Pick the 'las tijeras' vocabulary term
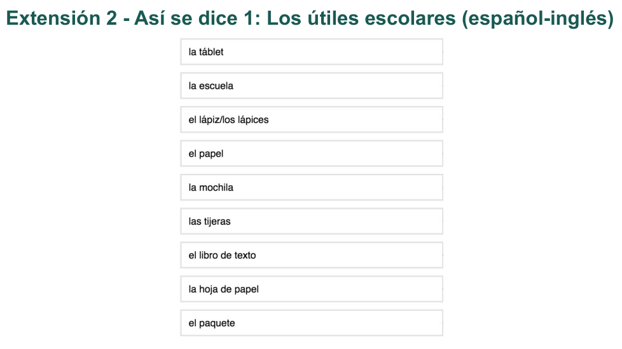The width and height of the screenshot is (622, 349). [x=209, y=221]
